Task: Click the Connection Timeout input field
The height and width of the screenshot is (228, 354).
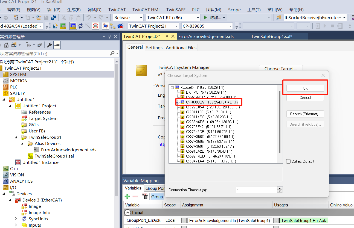Action: 256,189
